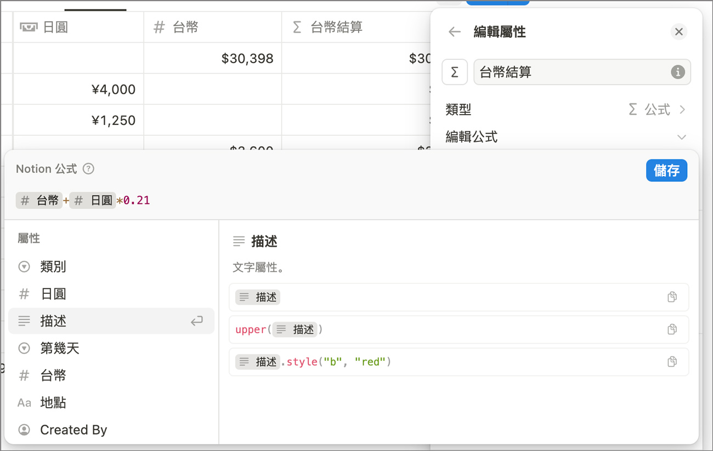Collapse the 編輯公式 section
The width and height of the screenshot is (713, 451).
click(x=681, y=137)
